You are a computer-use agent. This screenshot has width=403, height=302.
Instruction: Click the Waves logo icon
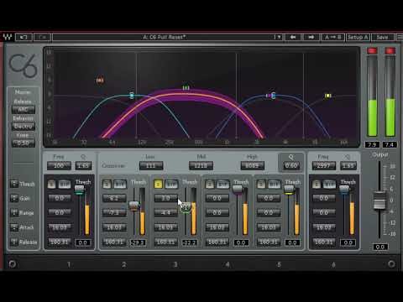point(8,37)
